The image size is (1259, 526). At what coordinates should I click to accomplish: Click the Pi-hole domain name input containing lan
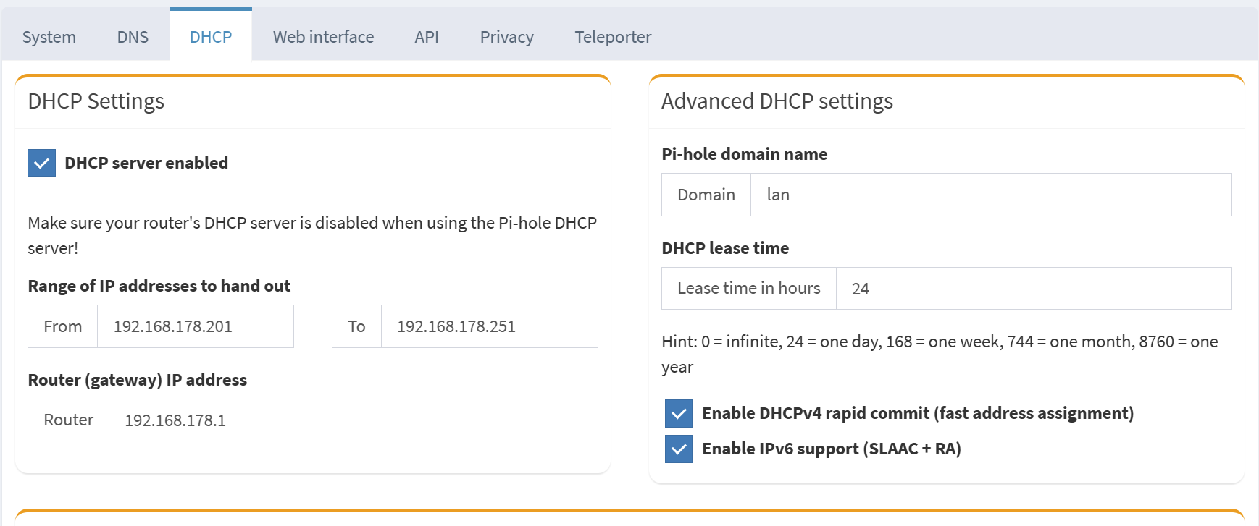[990, 195]
